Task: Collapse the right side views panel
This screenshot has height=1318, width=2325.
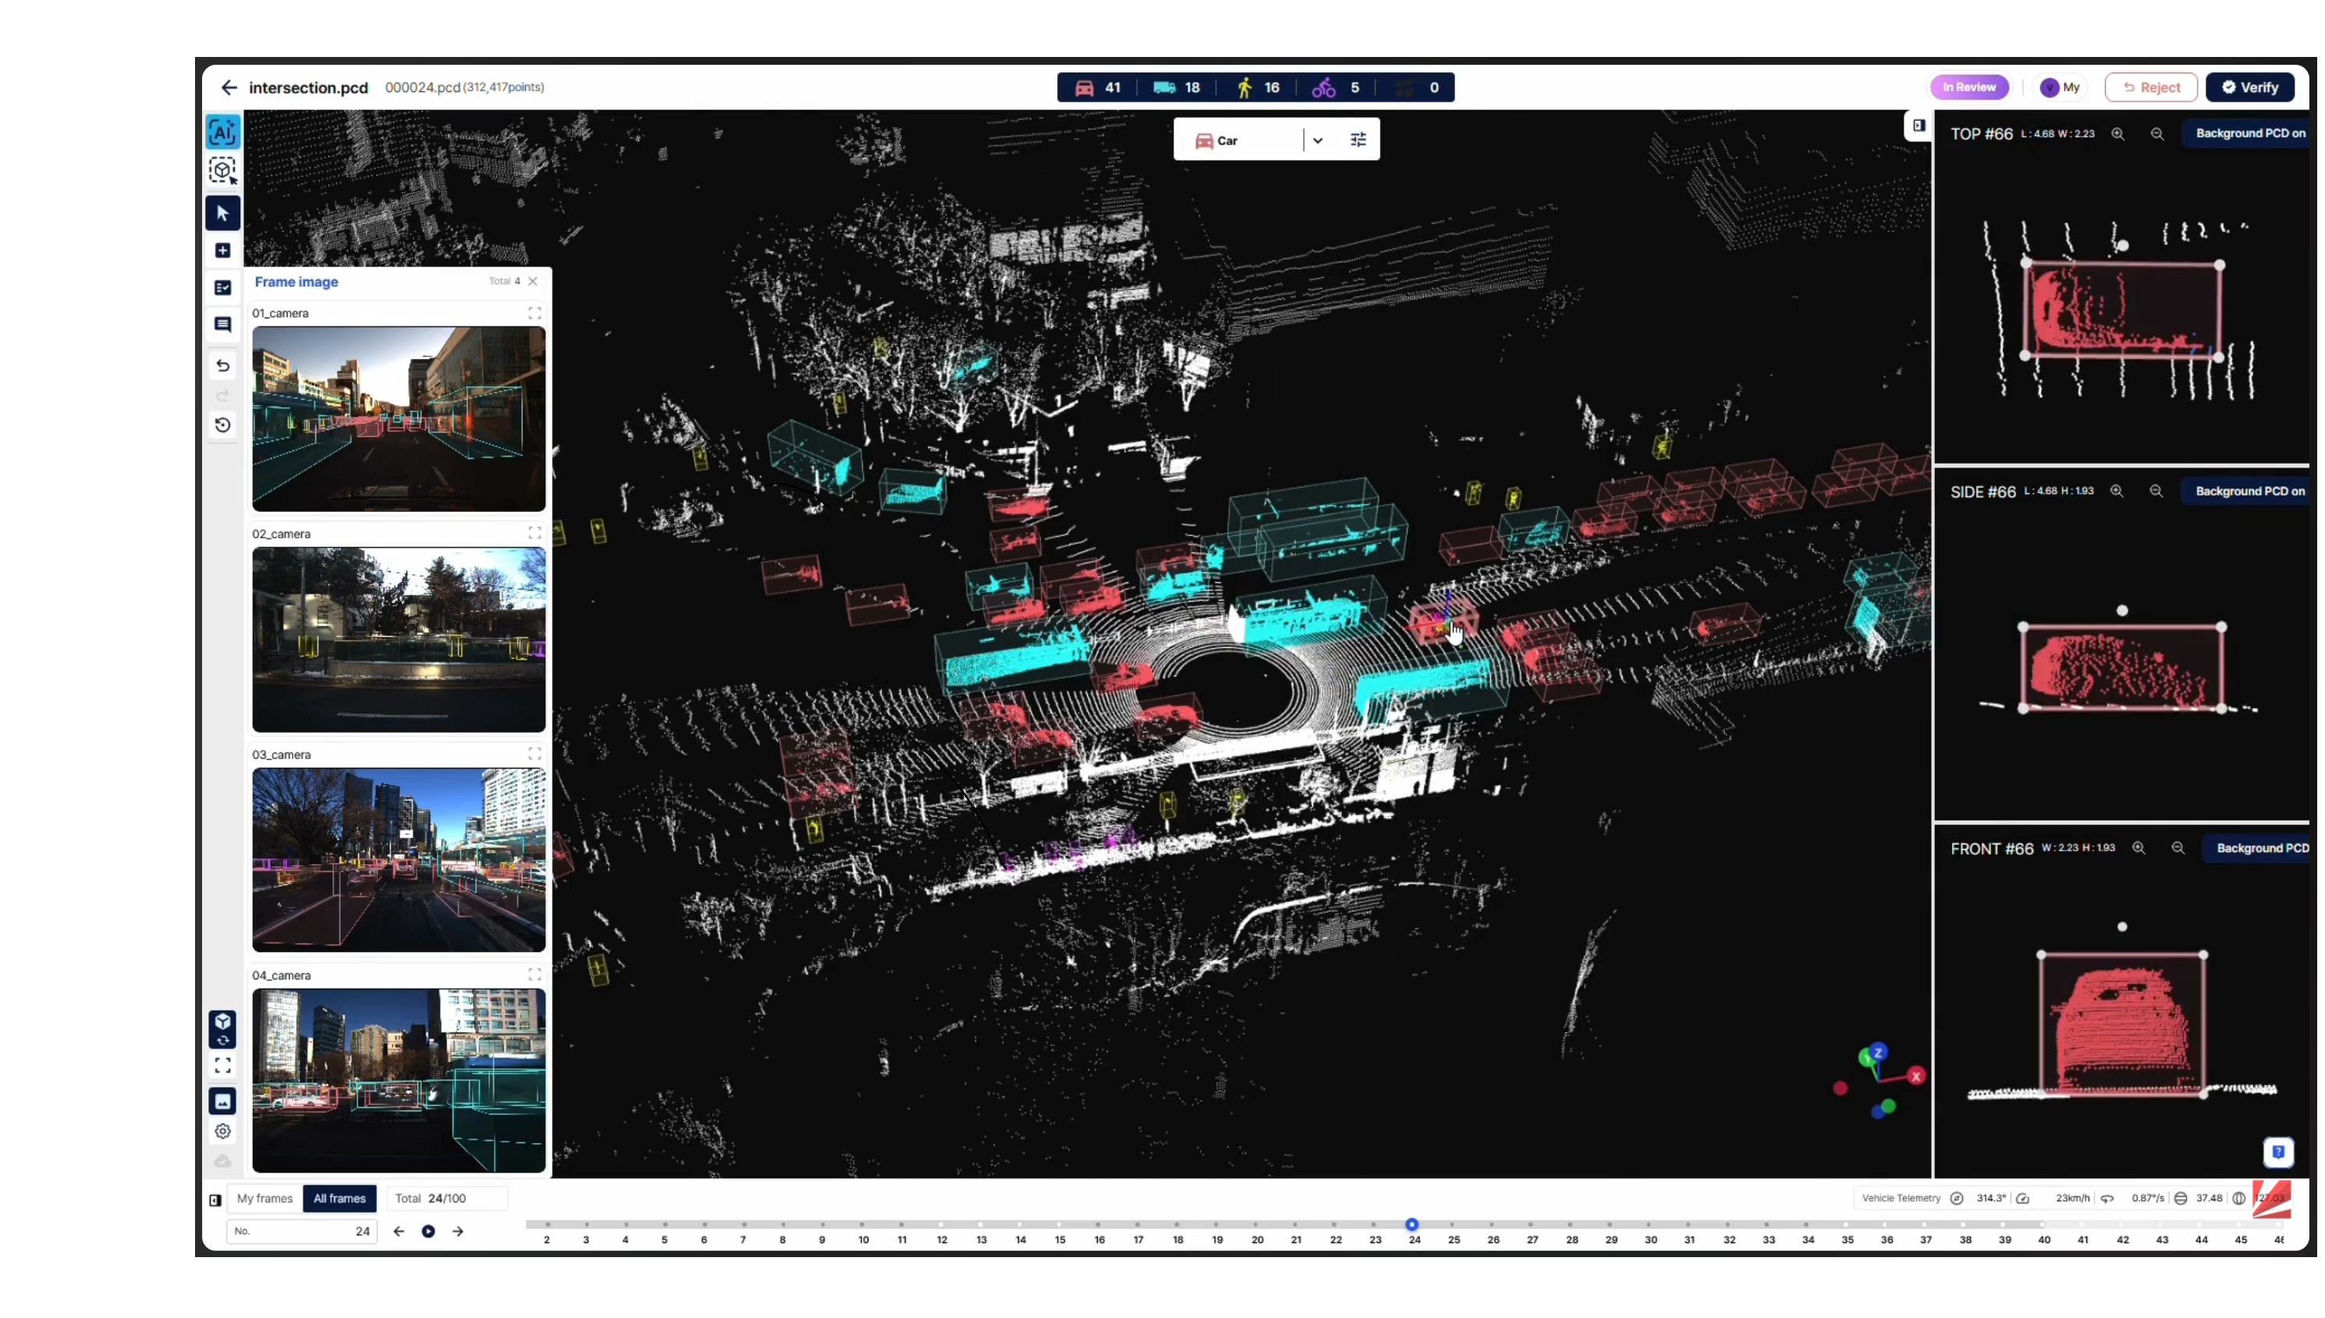Action: tap(1919, 126)
